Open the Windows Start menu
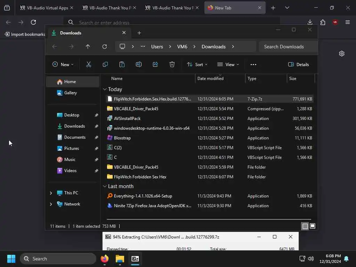Image resolution: width=356 pixels, height=267 pixels. pos(11,259)
